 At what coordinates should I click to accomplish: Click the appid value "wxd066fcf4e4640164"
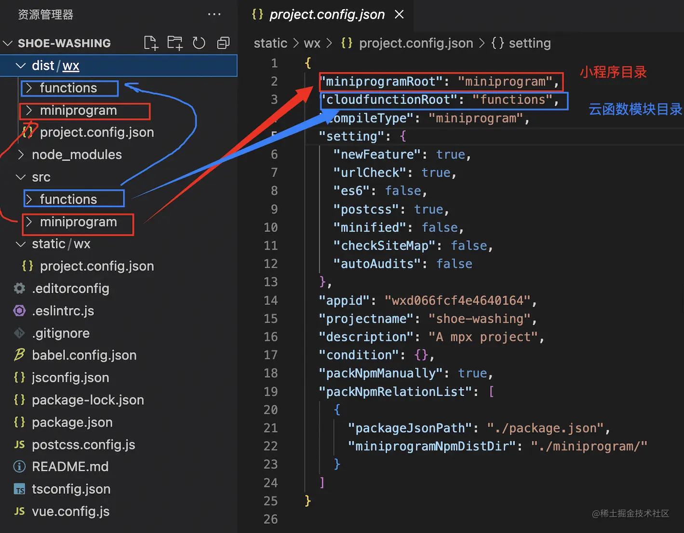point(457,301)
